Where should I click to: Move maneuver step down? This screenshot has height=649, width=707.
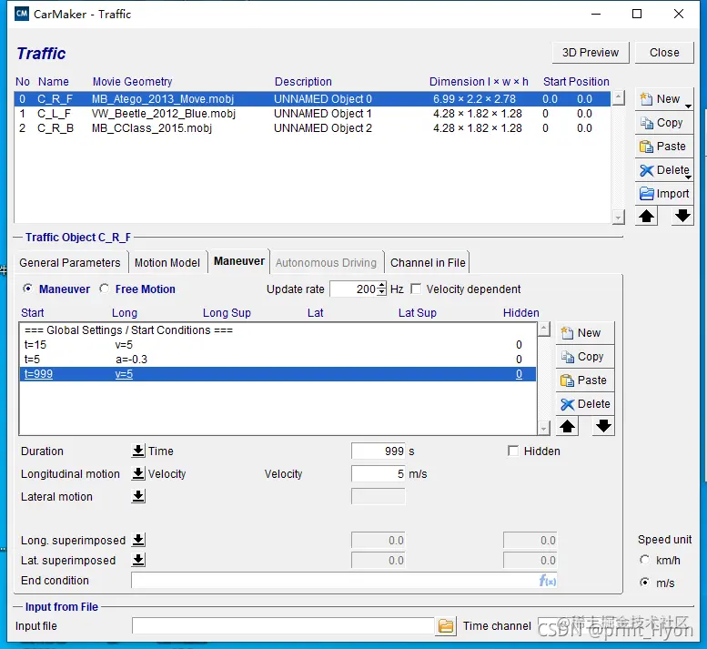click(x=603, y=426)
